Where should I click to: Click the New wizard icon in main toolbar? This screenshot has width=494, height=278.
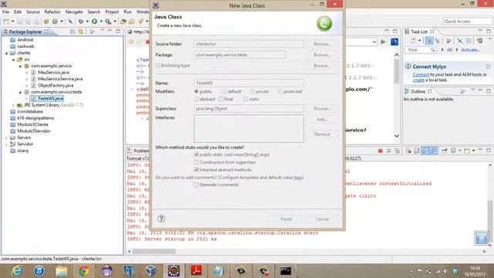point(6,22)
